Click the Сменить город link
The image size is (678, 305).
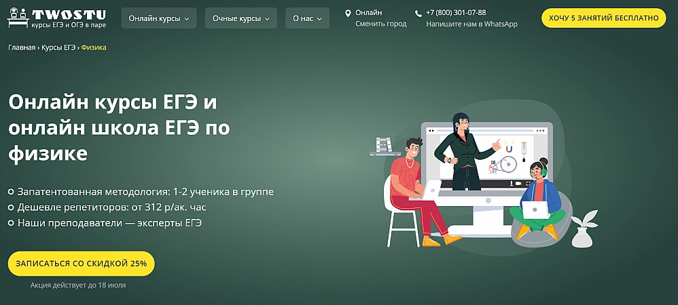click(x=380, y=24)
